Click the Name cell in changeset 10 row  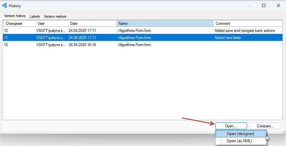tap(134, 45)
